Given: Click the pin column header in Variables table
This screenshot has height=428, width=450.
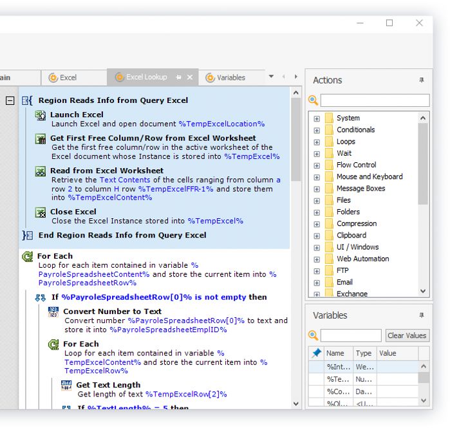Looking at the screenshot, I should 317,353.
